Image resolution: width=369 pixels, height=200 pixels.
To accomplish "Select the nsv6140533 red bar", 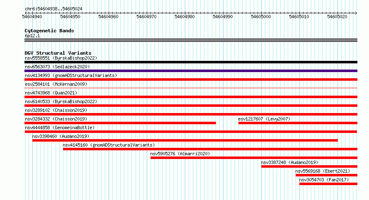I will [191, 106].
